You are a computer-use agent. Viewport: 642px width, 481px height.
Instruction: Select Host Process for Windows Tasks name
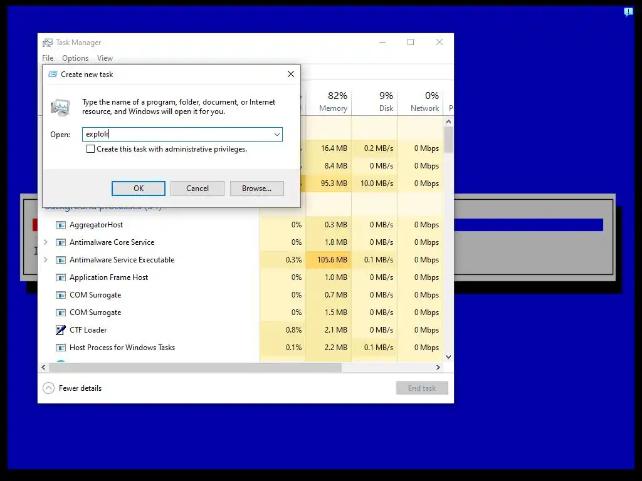pyautogui.click(x=122, y=348)
